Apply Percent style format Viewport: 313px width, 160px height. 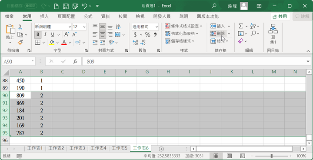point(148,34)
